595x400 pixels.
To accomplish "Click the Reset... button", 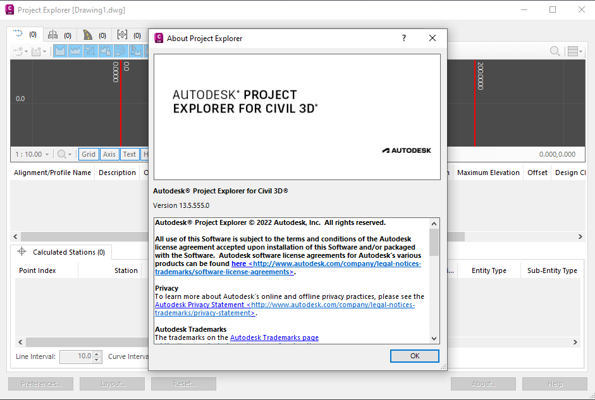I will tap(183, 384).
